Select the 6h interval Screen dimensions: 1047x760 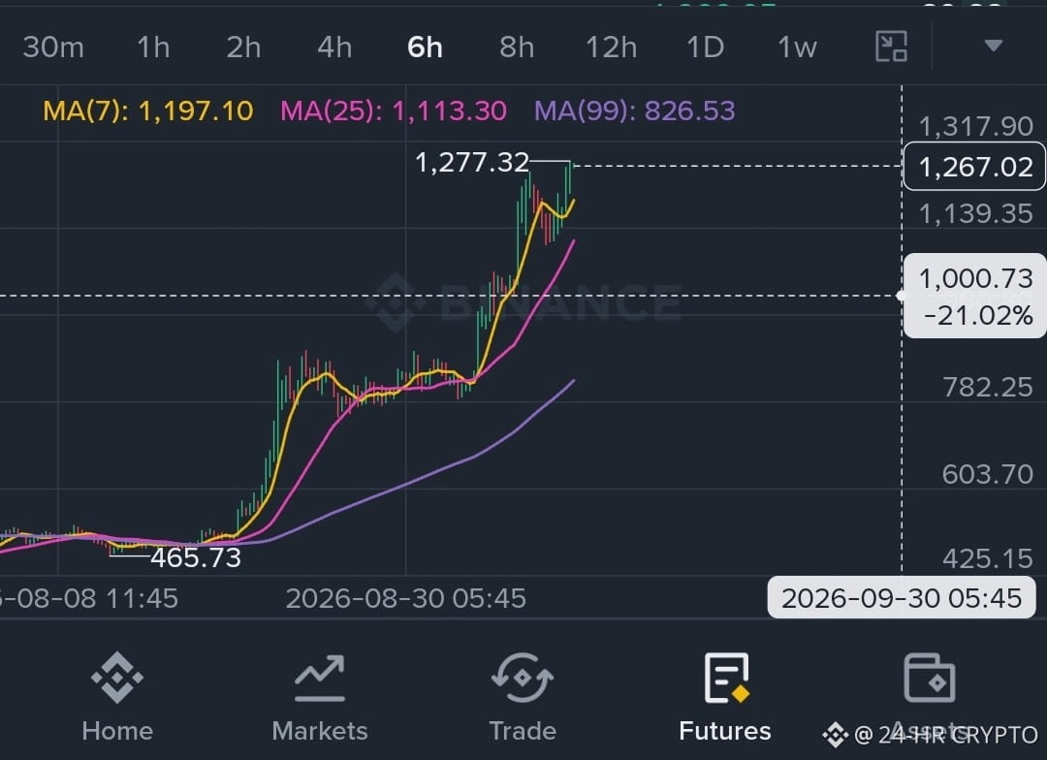[425, 47]
